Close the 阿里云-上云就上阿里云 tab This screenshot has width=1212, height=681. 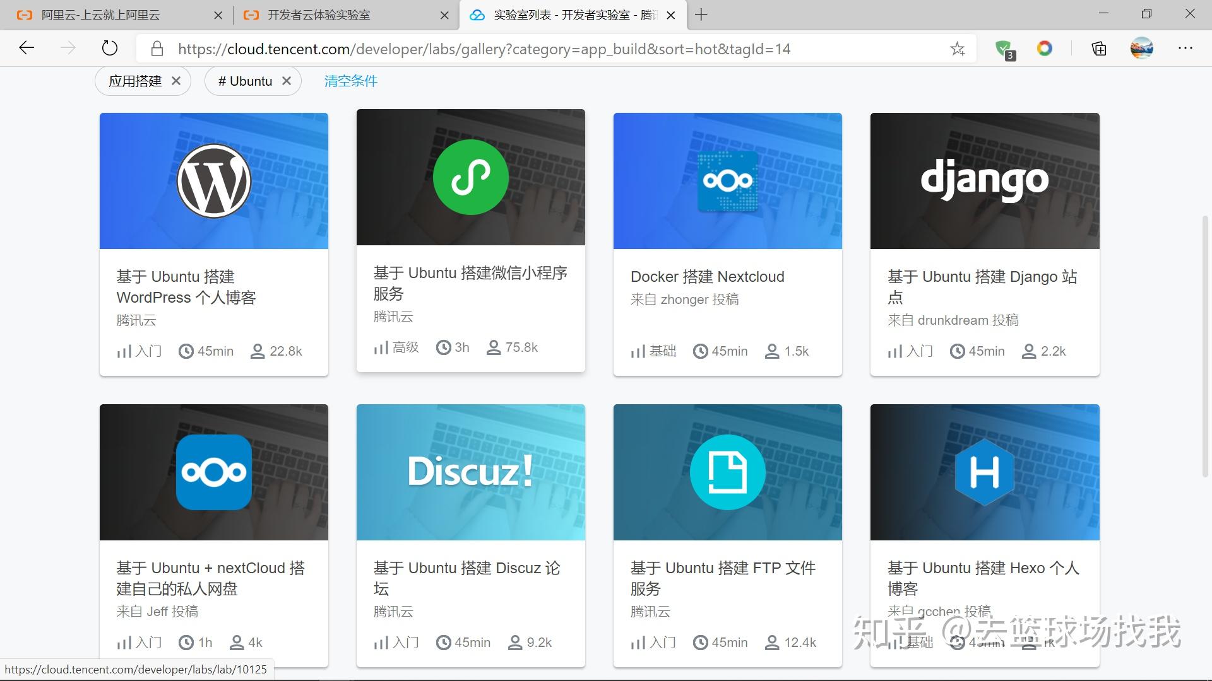(218, 15)
